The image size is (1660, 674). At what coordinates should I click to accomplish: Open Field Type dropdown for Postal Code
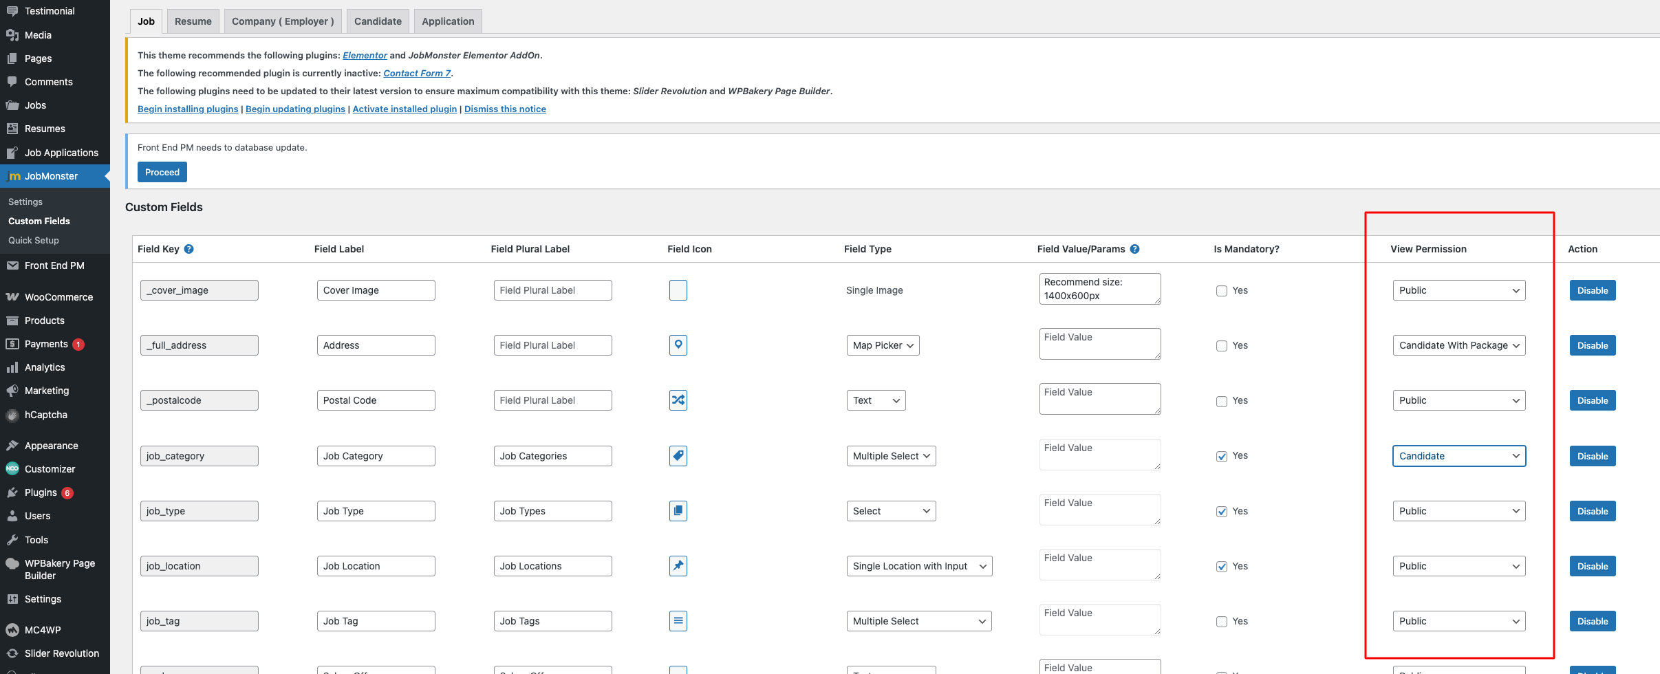click(x=876, y=400)
